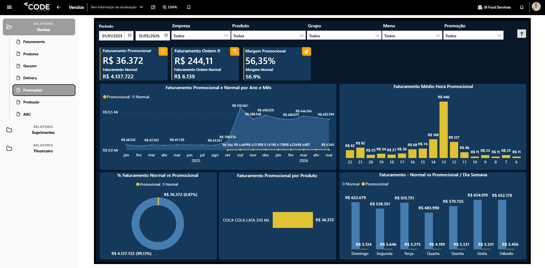Click the BI Food Services label
The width and height of the screenshot is (545, 268).
coord(497,7)
